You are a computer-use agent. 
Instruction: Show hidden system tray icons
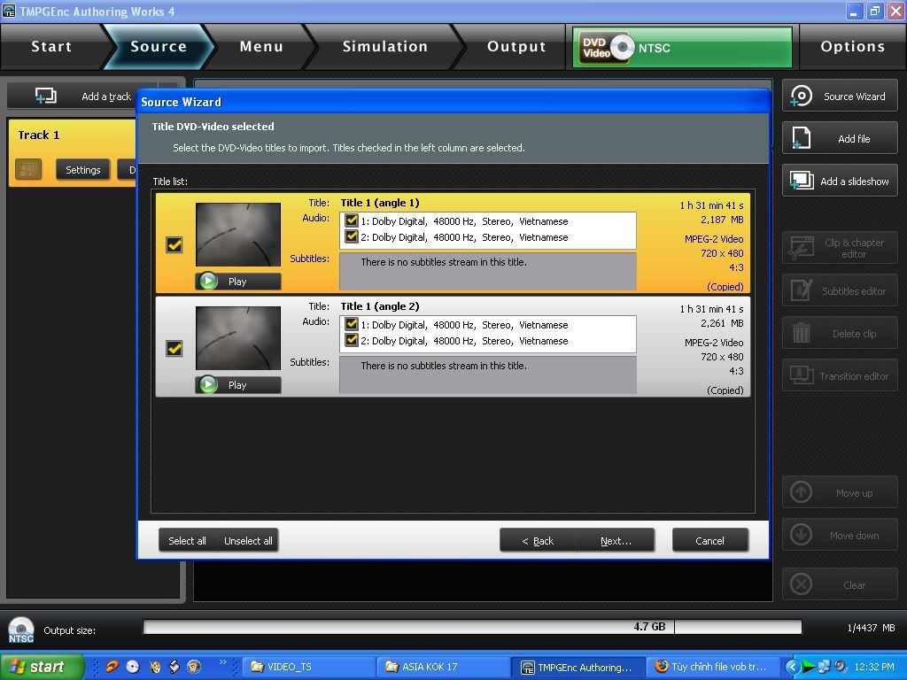click(x=791, y=667)
